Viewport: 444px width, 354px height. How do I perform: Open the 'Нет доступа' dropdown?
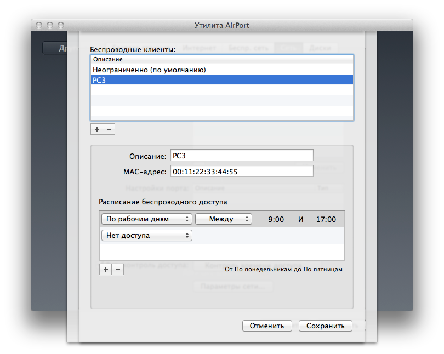coord(147,236)
